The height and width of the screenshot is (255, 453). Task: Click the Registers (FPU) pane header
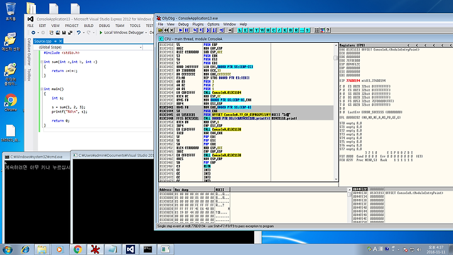(352, 45)
